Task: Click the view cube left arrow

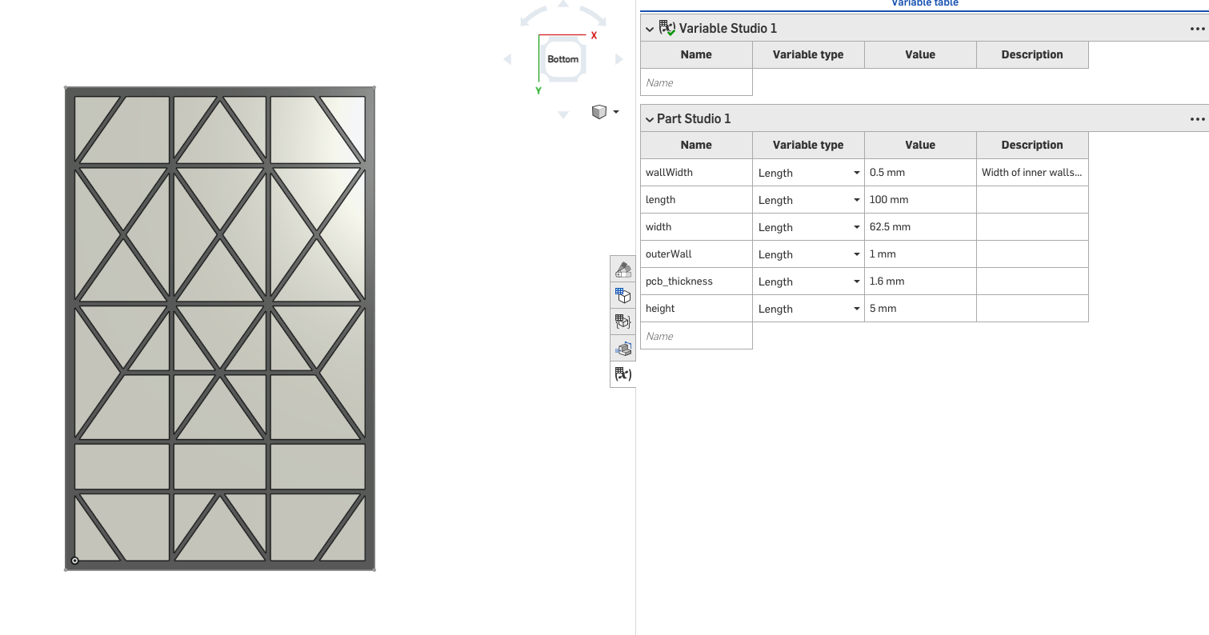Action: click(x=507, y=59)
